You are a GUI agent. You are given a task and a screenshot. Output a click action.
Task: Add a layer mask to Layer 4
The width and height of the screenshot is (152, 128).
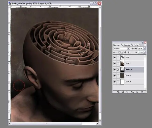tap(123, 92)
